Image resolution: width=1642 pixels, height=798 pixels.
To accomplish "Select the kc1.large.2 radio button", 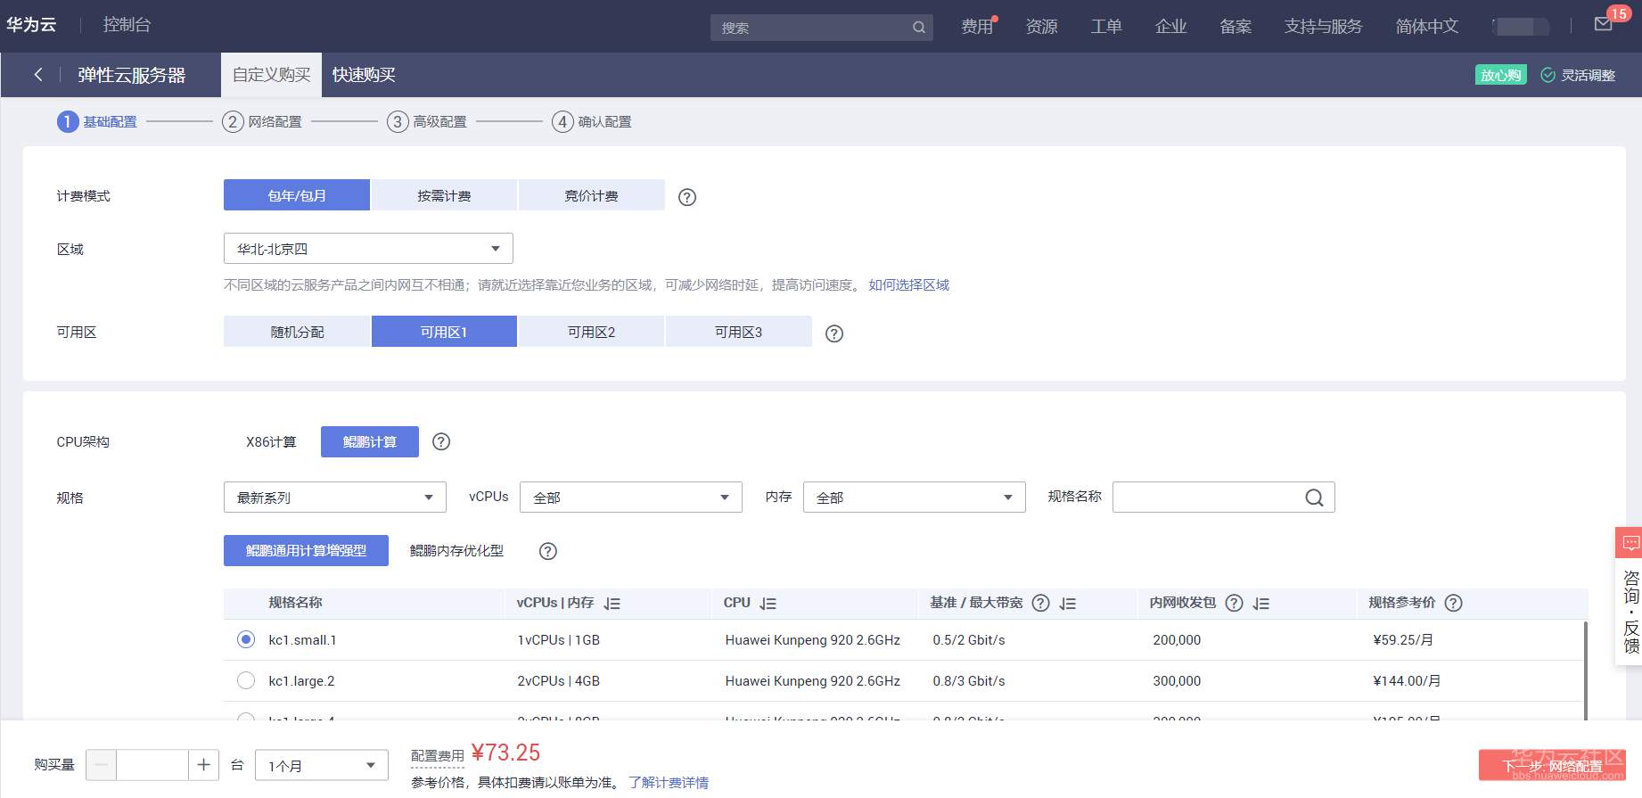I will [246, 680].
